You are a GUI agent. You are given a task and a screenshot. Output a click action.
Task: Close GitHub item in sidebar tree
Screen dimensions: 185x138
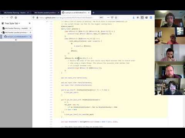pyautogui.click(x=30, y=37)
